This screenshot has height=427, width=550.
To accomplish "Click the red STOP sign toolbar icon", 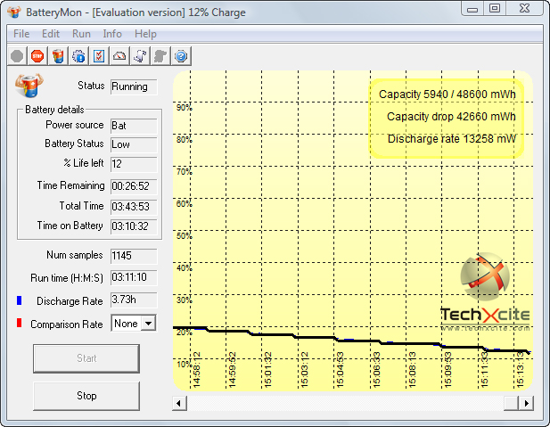I will pos(37,56).
